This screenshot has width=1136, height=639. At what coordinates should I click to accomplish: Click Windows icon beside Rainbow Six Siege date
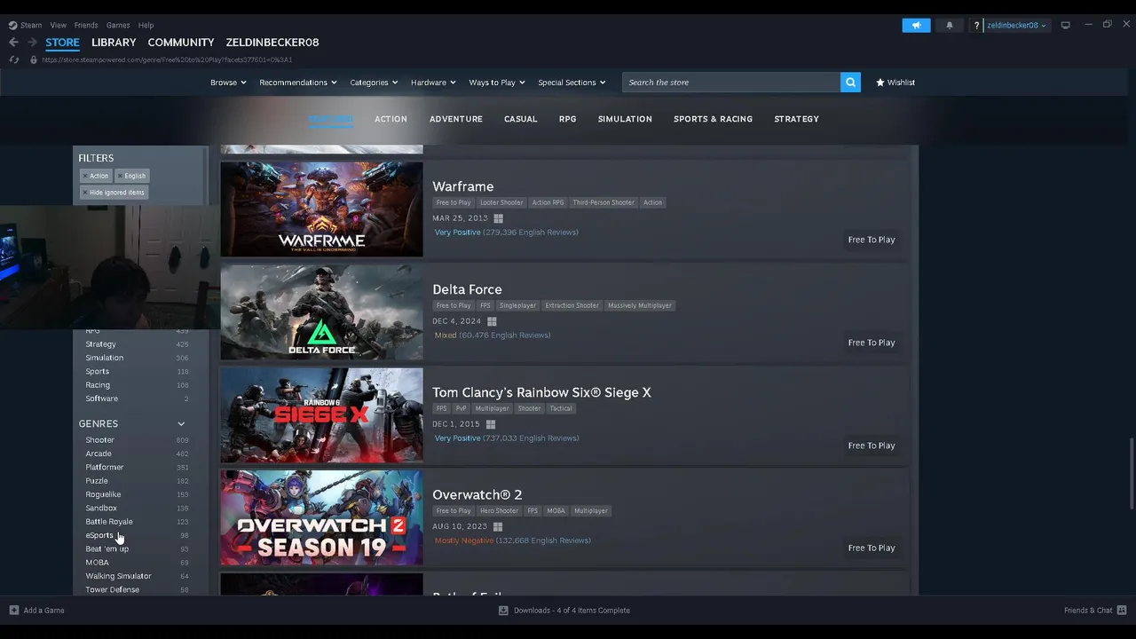(490, 424)
